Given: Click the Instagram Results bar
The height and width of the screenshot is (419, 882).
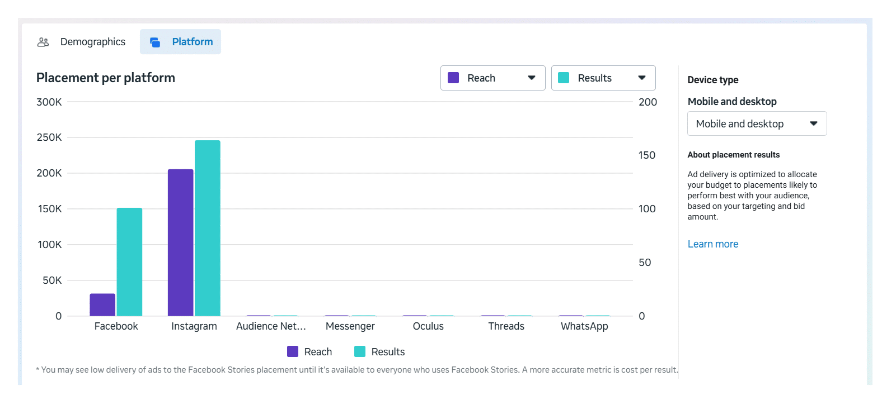Looking at the screenshot, I should click(208, 228).
